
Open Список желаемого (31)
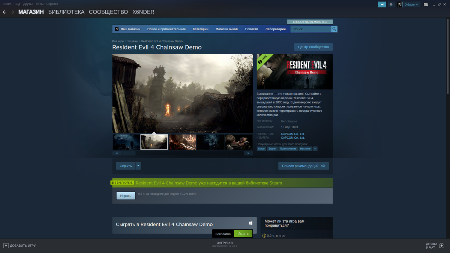310,22
